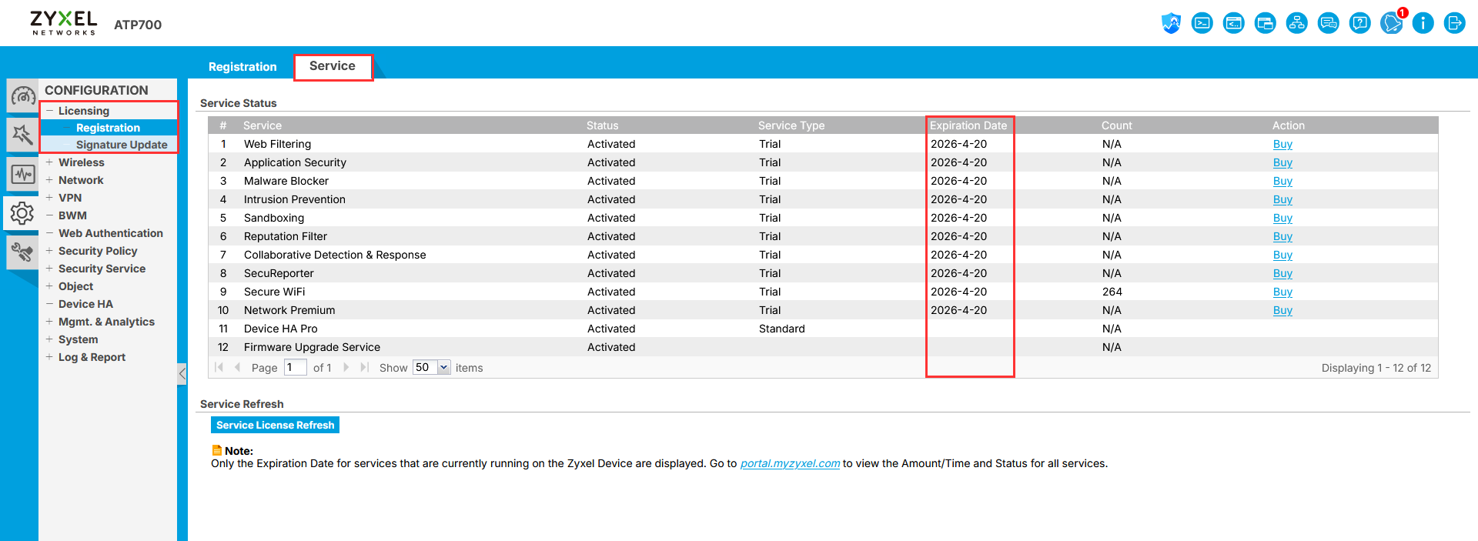The height and width of the screenshot is (541, 1478).
Task: Sort by the Service Type column header
Action: point(791,125)
